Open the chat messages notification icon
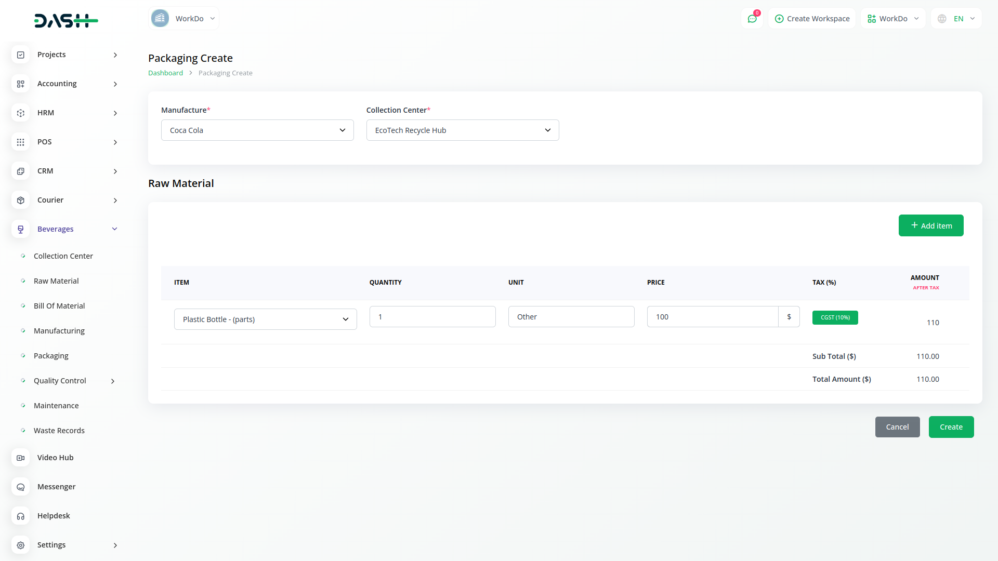This screenshot has height=561, width=998. (752, 19)
